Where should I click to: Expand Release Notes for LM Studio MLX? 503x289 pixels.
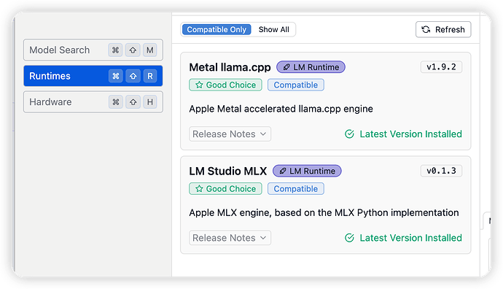[x=230, y=238]
